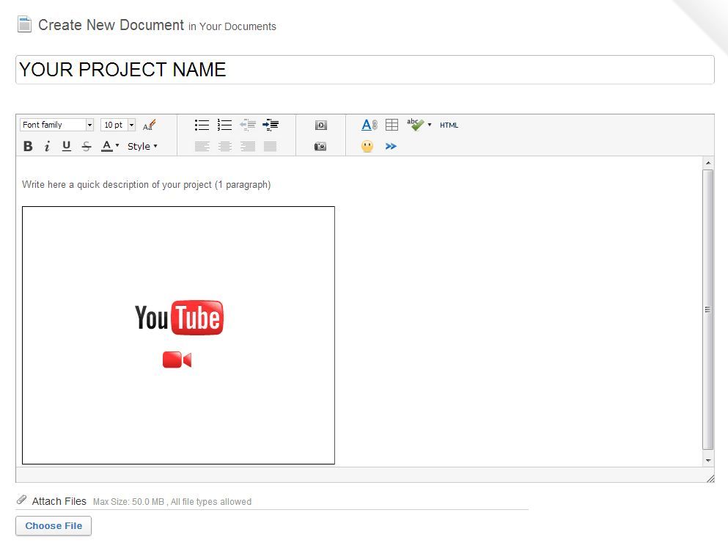Screen dimensions: 728x543
Task: Decrease paragraph indent
Action: pyautogui.click(x=248, y=125)
